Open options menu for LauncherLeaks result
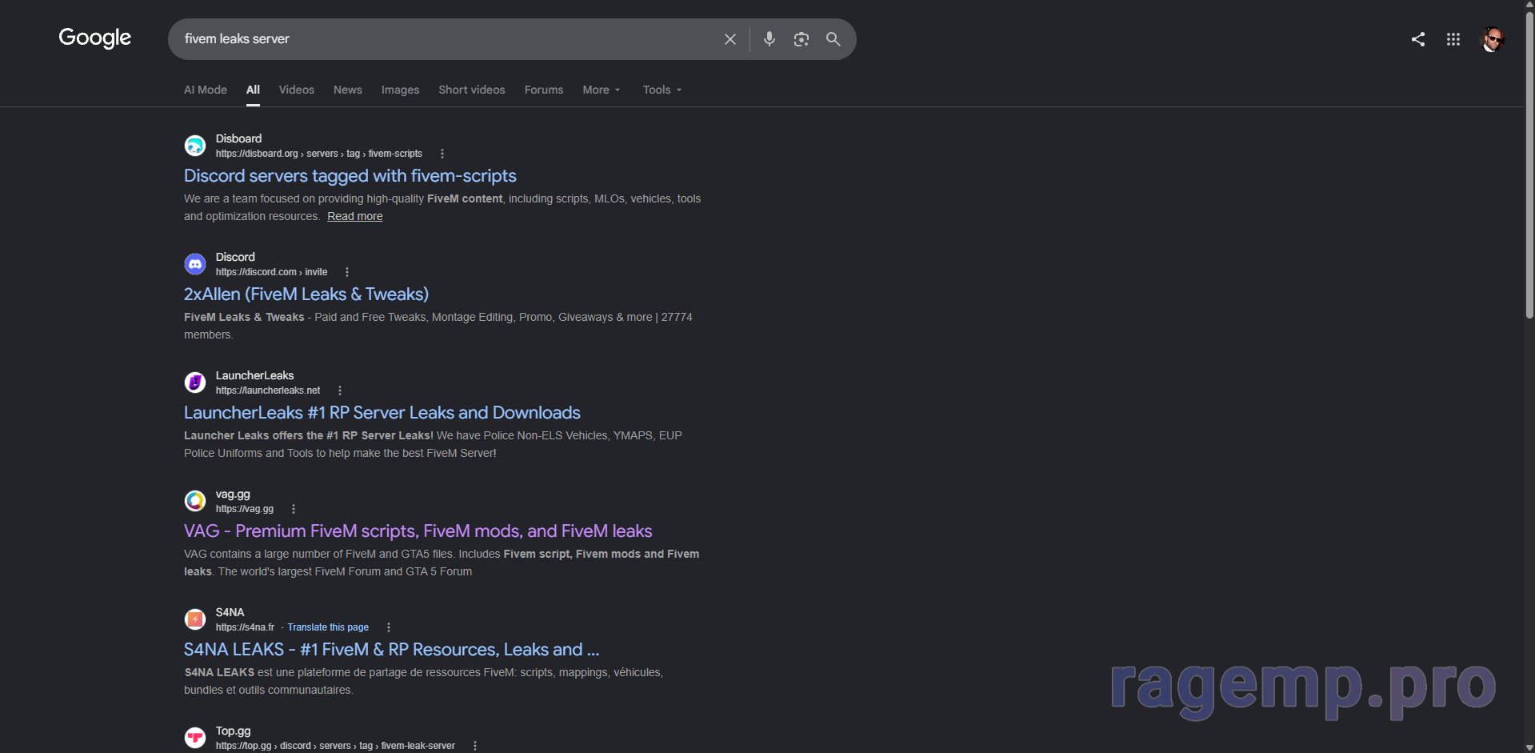Image resolution: width=1535 pixels, height=753 pixels. click(x=340, y=391)
